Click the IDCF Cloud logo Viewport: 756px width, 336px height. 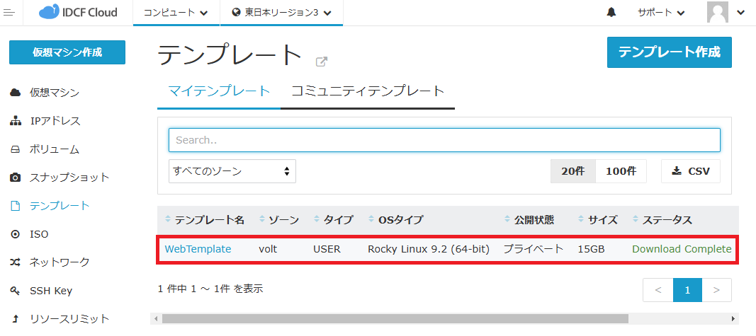tap(78, 13)
